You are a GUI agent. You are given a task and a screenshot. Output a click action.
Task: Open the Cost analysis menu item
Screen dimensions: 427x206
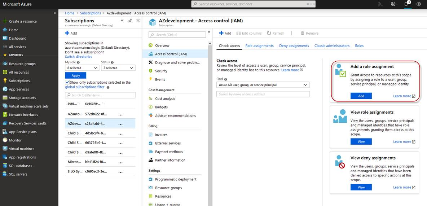pos(165,98)
